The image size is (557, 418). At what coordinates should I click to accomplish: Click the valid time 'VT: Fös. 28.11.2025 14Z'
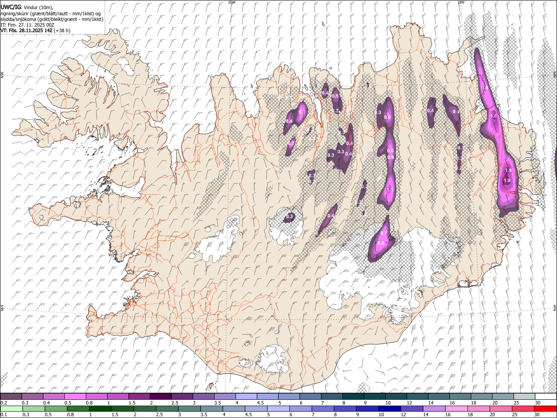pyautogui.click(x=27, y=30)
